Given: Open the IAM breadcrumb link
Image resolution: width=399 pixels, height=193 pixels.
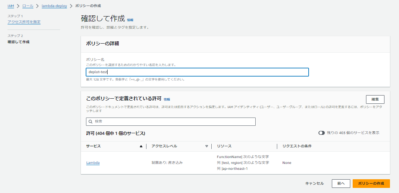Looking at the screenshot, I should tap(11, 6).
